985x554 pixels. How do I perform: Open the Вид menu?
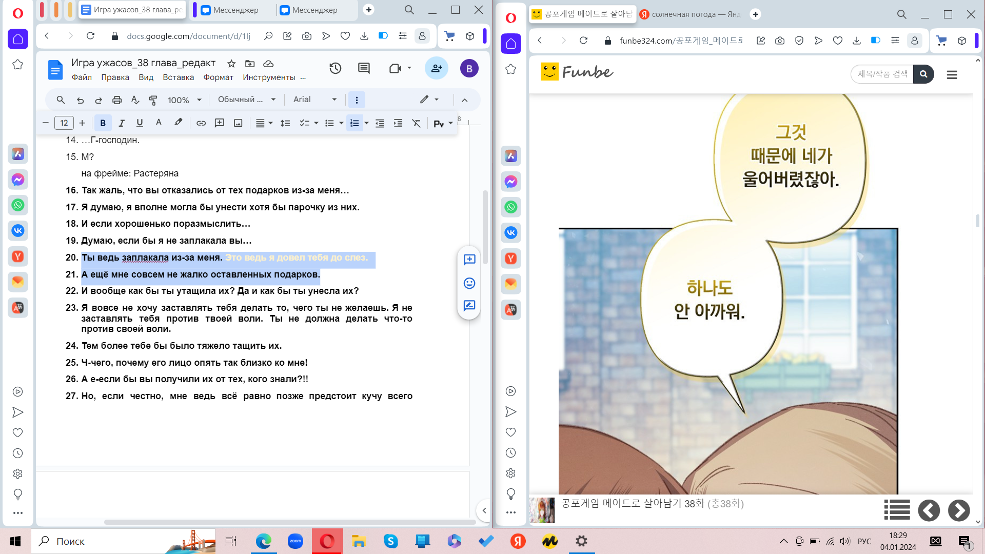click(146, 77)
